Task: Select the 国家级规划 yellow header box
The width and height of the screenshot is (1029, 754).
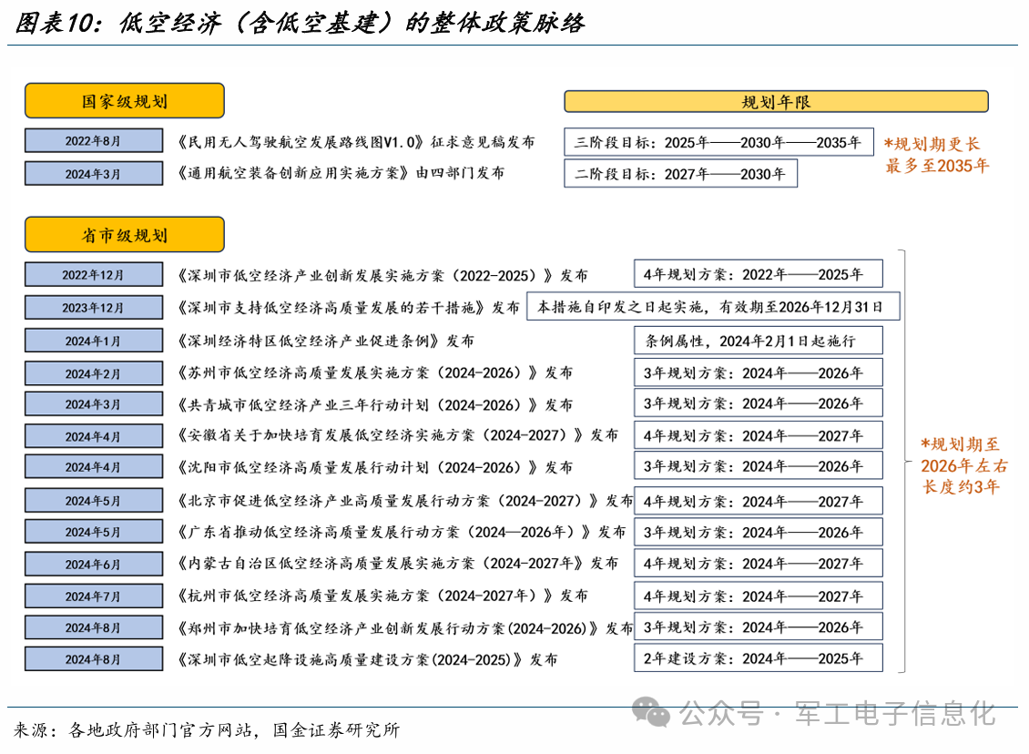Action: [x=125, y=101]
